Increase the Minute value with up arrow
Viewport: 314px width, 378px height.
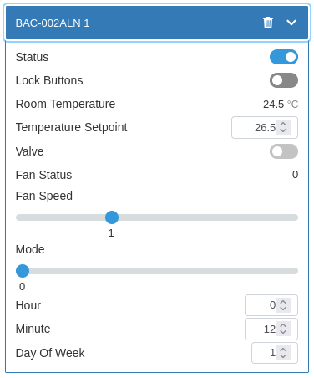pyautogui.click(x=283, y=325)
